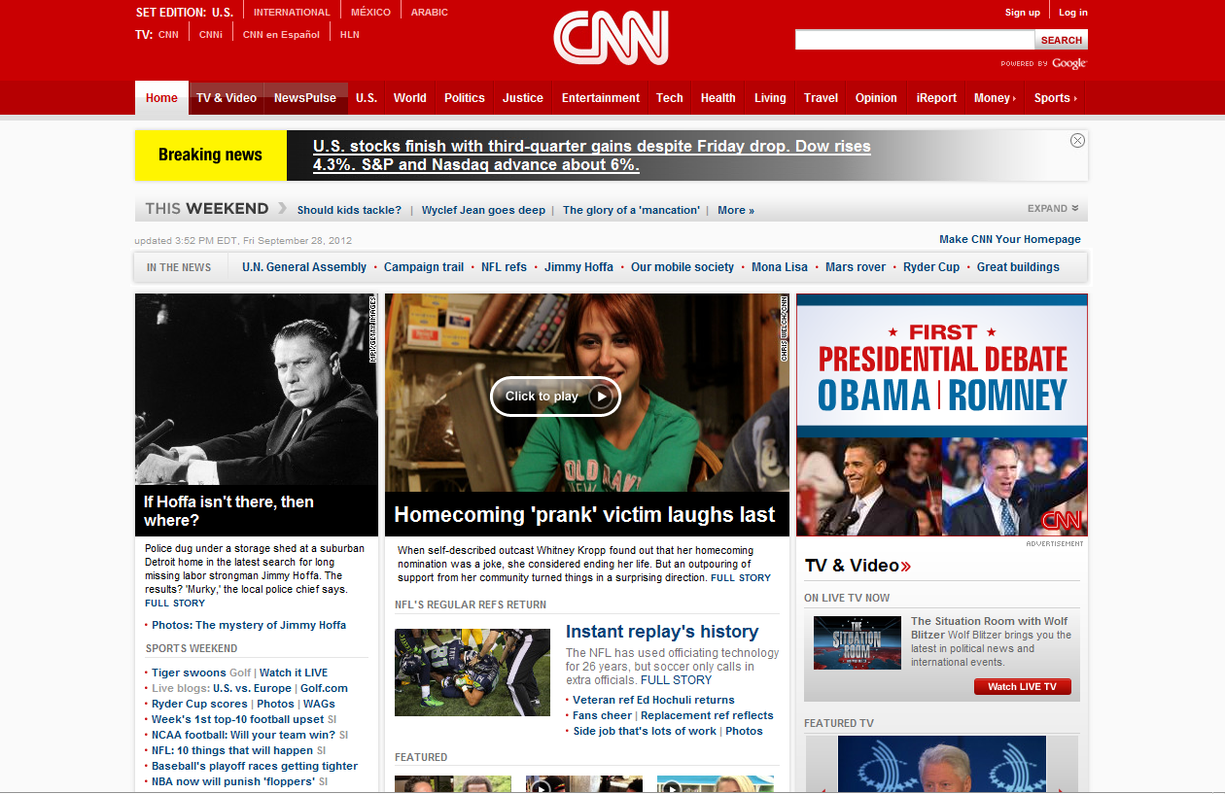
Task: Open Homecoming 'prank' victim laughs last headline
Action: [x=585, y=515]
